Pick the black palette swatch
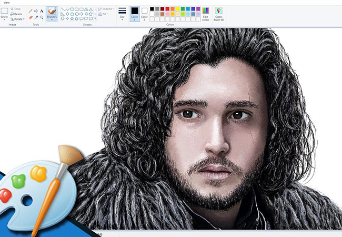This screenshot has height=237, width=342. pos(152,9)
